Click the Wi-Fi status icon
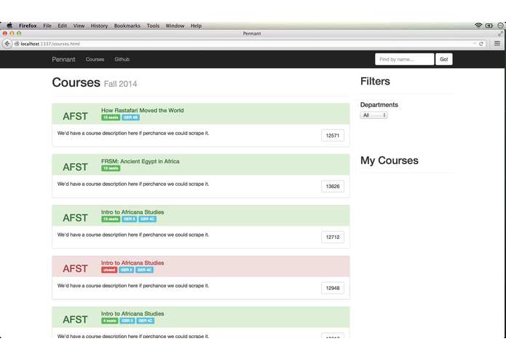Viewport: 506px width, 360px height. [x=478, y=26]
